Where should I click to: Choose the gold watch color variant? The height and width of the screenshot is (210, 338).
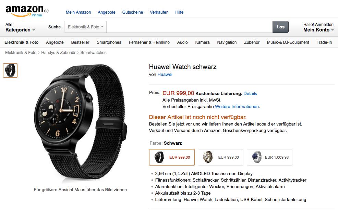tap(220, 157)
